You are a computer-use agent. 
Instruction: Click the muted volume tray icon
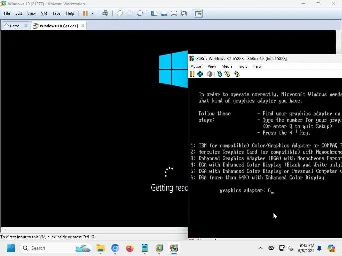[290, 248]
